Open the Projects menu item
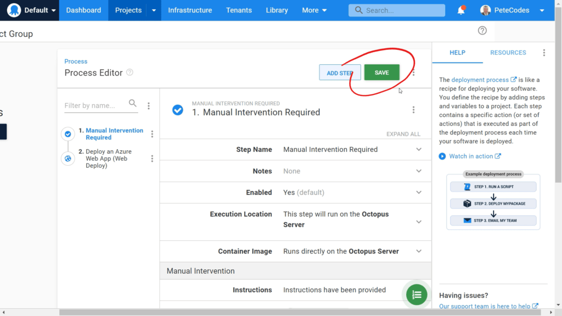Viewport: 562px width, 316px height. tap(128, 10)
